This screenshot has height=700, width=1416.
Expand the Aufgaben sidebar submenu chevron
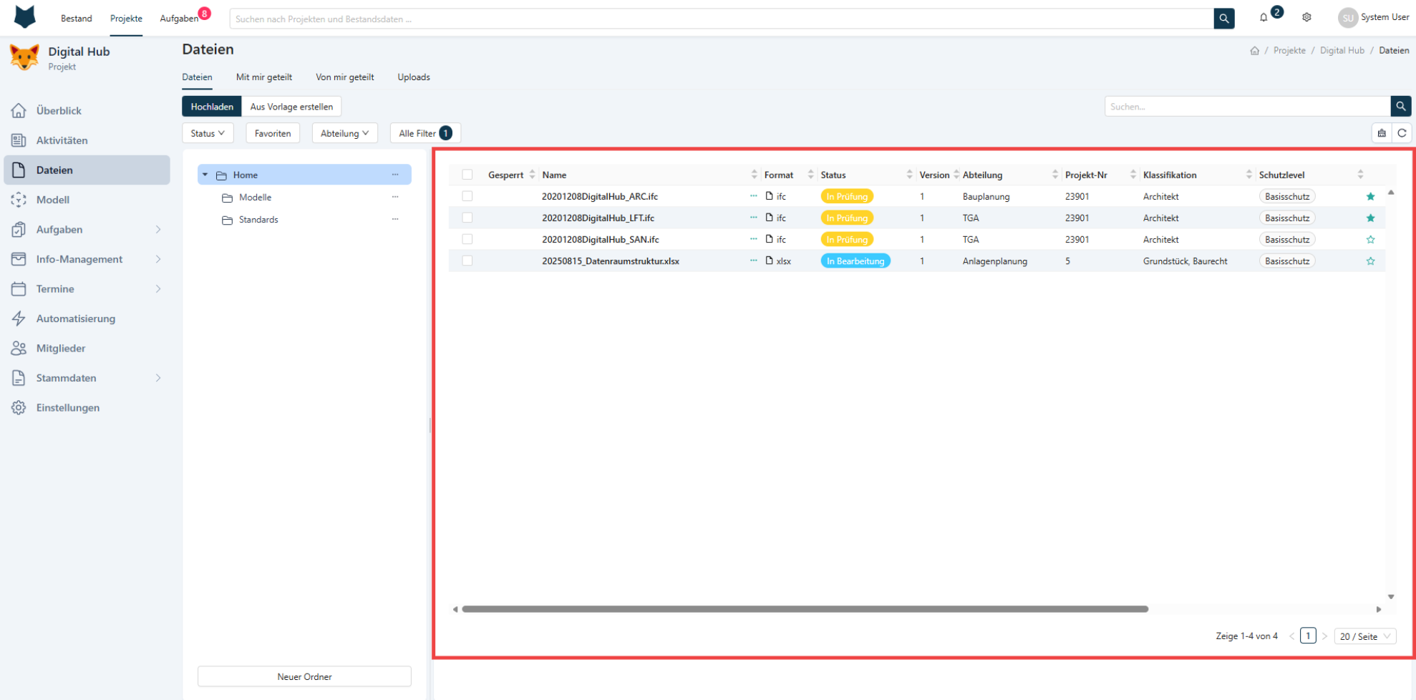tap(158, 230)
